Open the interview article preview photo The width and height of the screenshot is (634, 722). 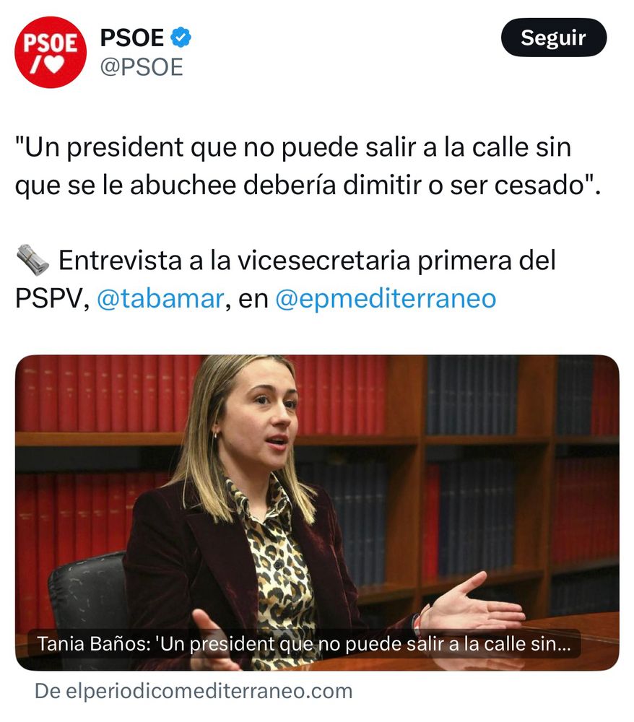[317, 513]
